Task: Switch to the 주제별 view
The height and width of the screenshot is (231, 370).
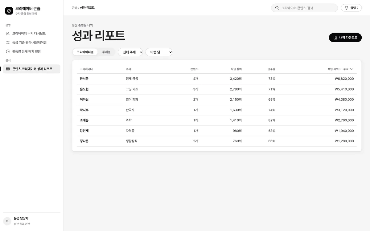Action: (106, 52)
